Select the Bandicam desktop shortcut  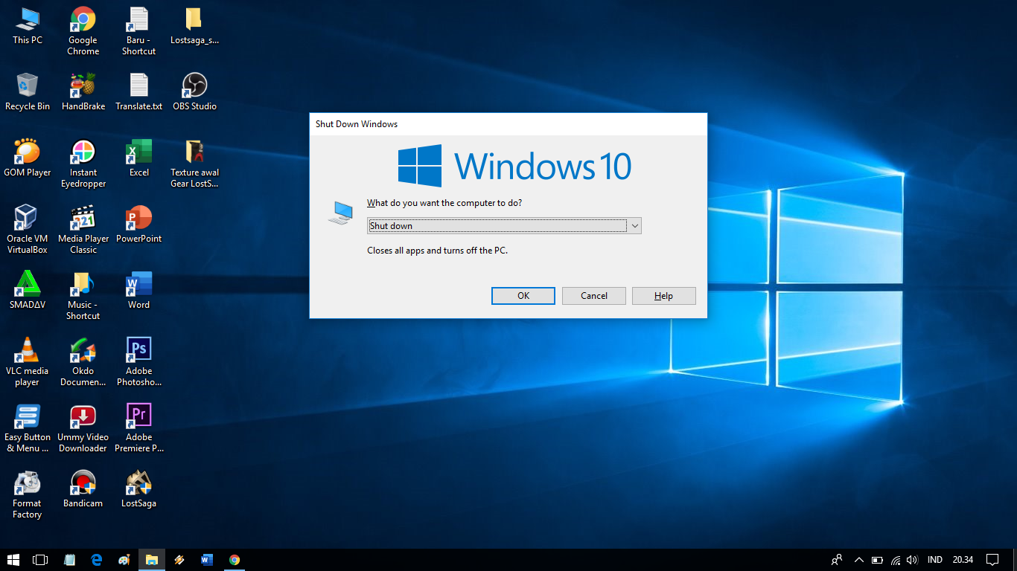pyautogui.click(x=83, y=489)
